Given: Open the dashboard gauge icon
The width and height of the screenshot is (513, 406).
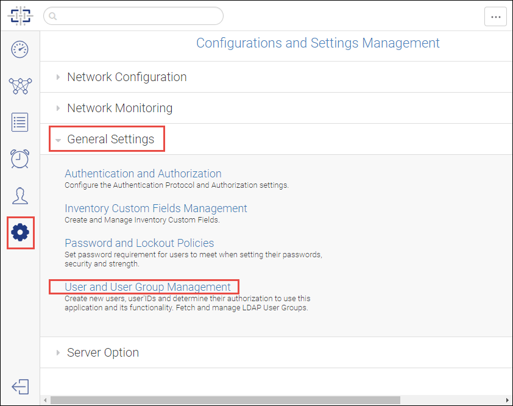Looking at the screenshot, I should coord(20,49).
